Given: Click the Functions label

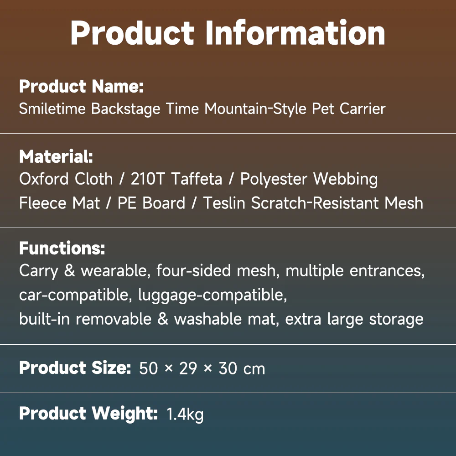Looking at the screenshot, I should tap(62, 248).
